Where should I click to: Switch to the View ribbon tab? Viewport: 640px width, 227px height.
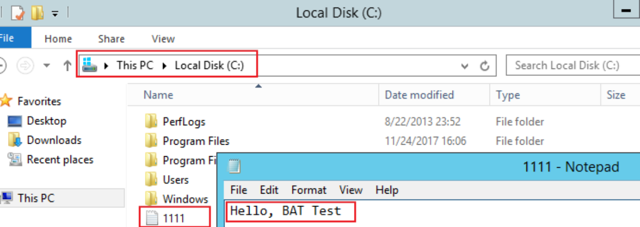point(163,38)
